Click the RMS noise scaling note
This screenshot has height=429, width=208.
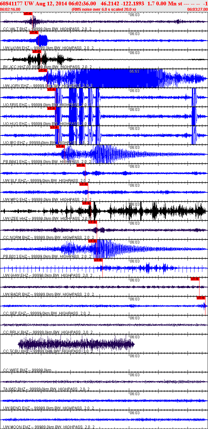pos(104,9)
